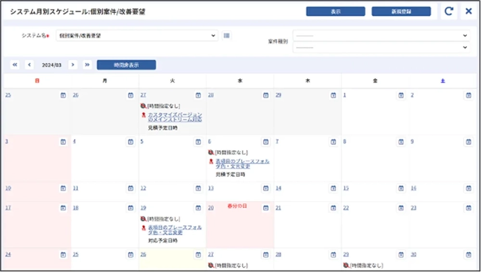Click add-schedule icon on March 6 cell

click(266, 142)
